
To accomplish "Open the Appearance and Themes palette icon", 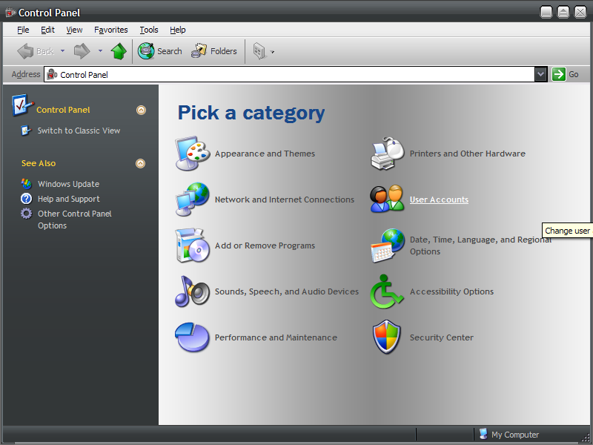I will (192, 154).
